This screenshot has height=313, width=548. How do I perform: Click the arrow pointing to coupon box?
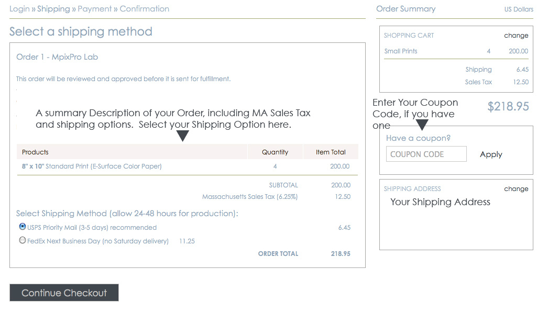pos(422,125)
